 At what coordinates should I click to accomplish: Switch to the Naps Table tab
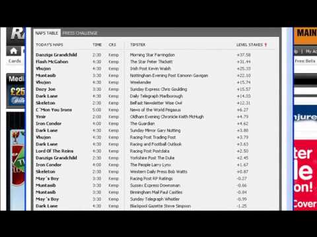pyautogui.click(x=47, y=33)
